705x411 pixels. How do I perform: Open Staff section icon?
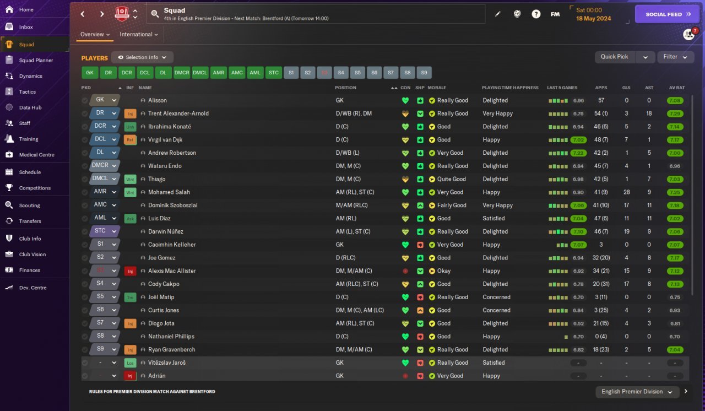9,123
